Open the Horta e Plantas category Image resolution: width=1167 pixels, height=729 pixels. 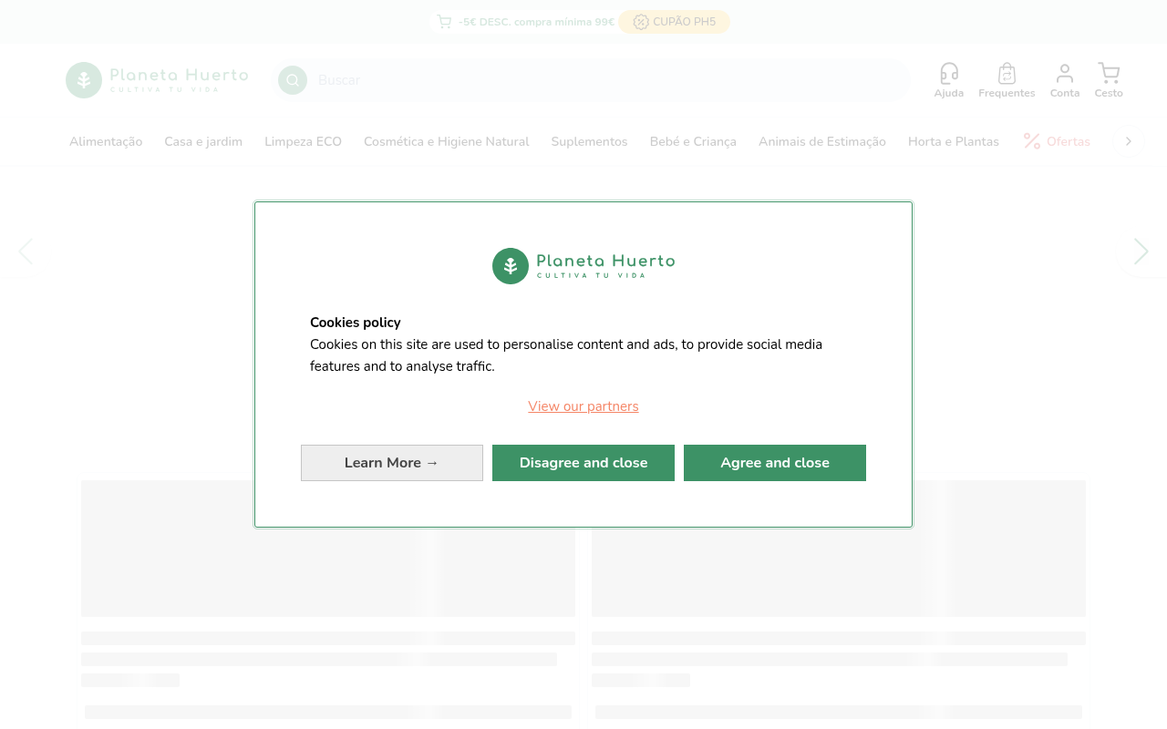954,141
